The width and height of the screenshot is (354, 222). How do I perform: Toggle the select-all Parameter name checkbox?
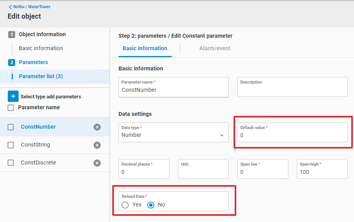point(11,108)
